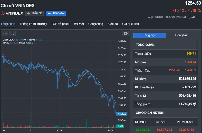Open Bài viết tab

click(79, 24)
